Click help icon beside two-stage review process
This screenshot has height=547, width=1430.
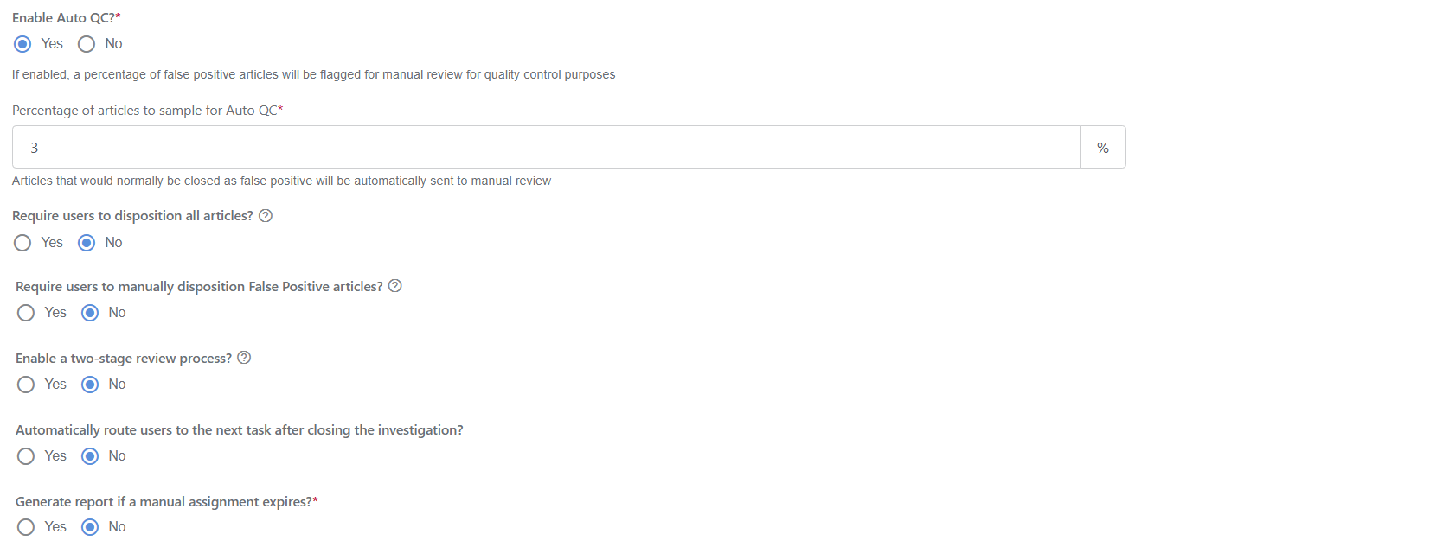point(244,358)
